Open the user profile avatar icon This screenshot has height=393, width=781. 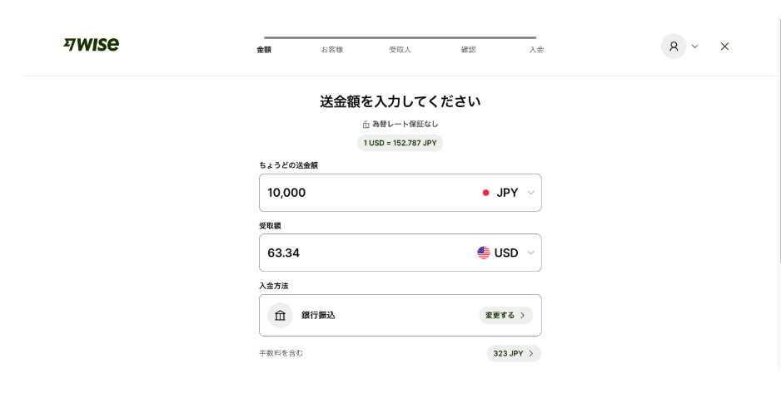point(674,47)
